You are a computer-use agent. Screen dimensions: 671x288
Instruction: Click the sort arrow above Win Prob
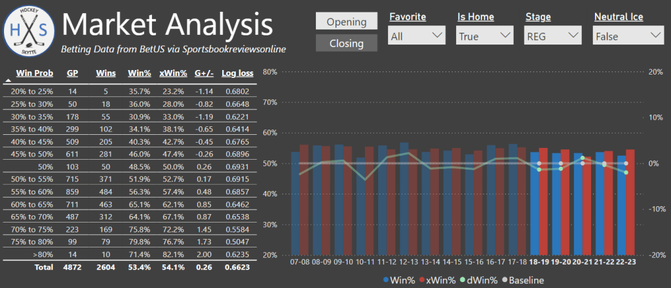(x=7, y=81)
